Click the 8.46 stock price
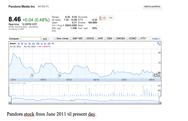188x121 pixels. tap(15, 19)
